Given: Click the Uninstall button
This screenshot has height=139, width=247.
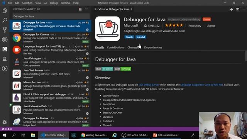Looking at the screenshot, I should pyautogui.click(x=140, y=37).
